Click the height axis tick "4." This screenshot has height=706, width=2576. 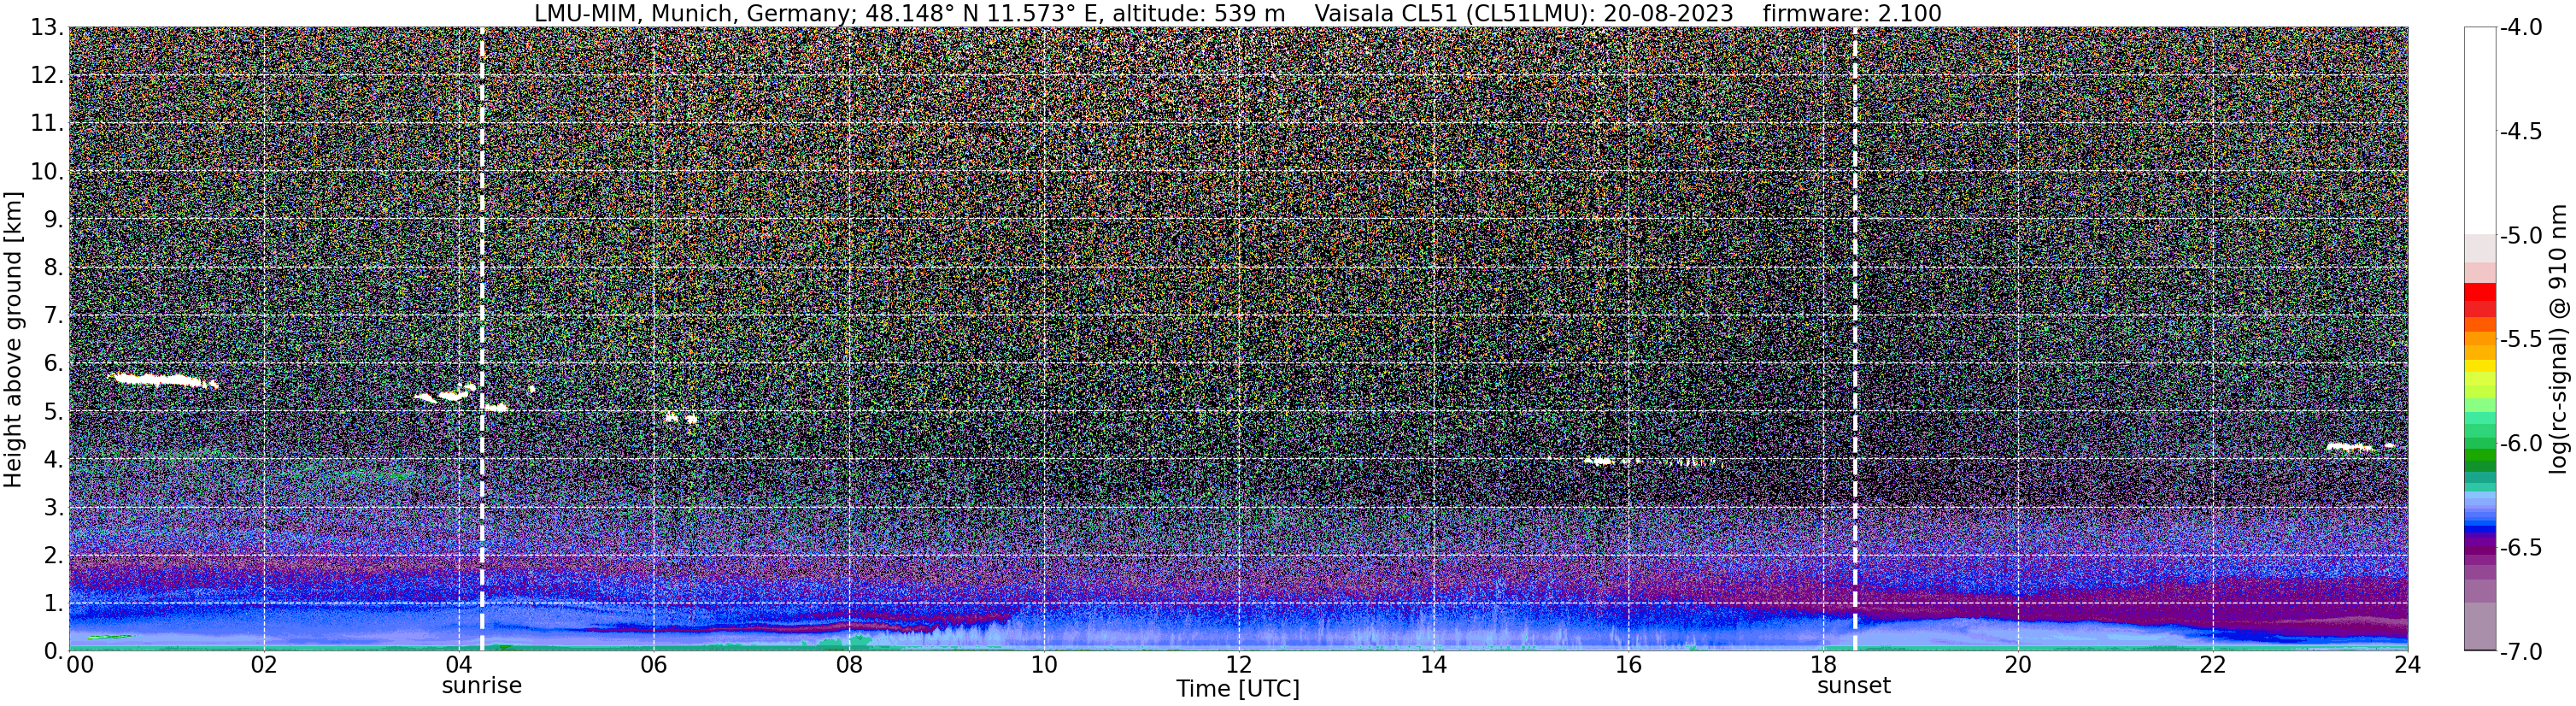click(54, 459)
